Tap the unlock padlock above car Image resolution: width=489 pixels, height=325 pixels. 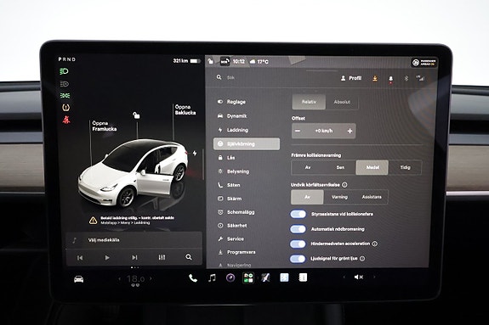point(136,115)
